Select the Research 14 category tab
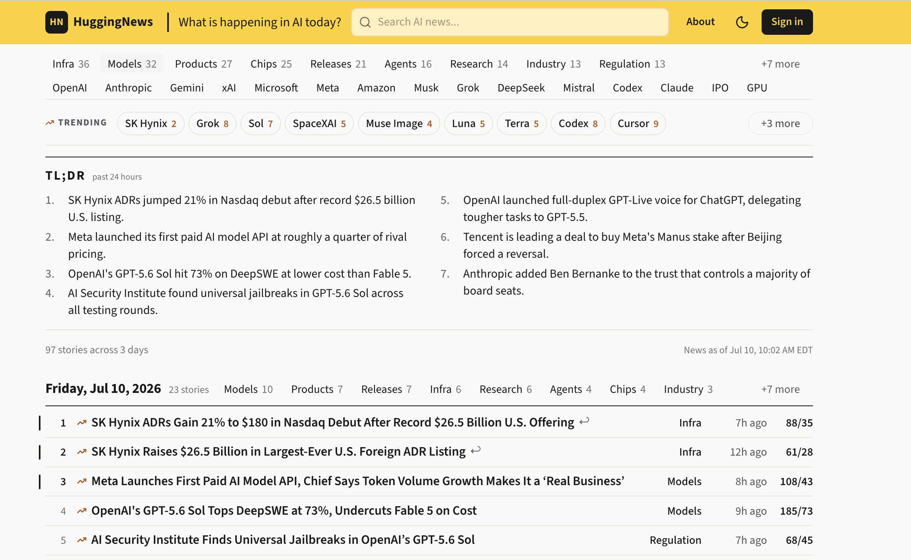The height and width of the screenshot is (560, 911). tap(479, 64)
